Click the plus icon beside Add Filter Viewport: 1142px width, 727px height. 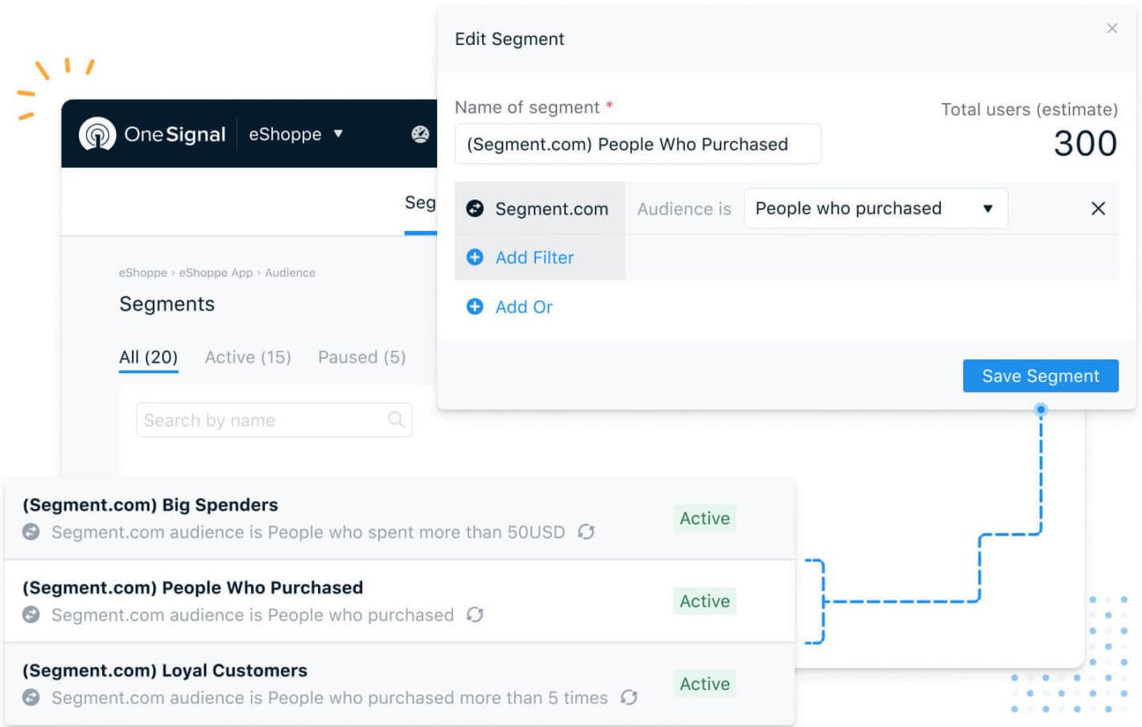tap(475, 257)
